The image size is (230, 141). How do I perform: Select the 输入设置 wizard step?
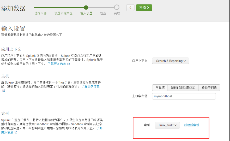coord(86,13)
